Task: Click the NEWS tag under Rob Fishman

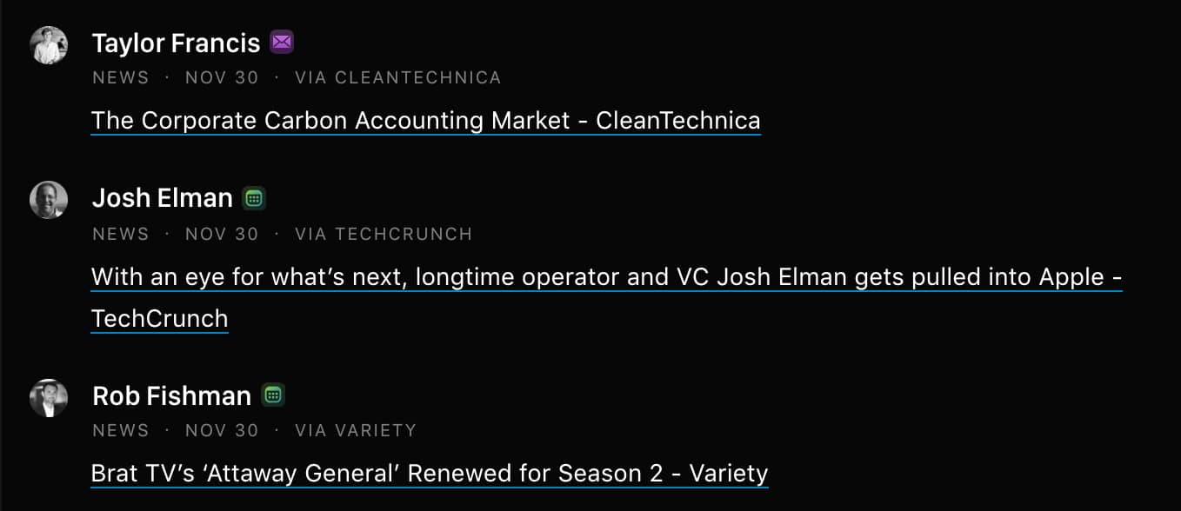Action: click(x=121, y=430)
